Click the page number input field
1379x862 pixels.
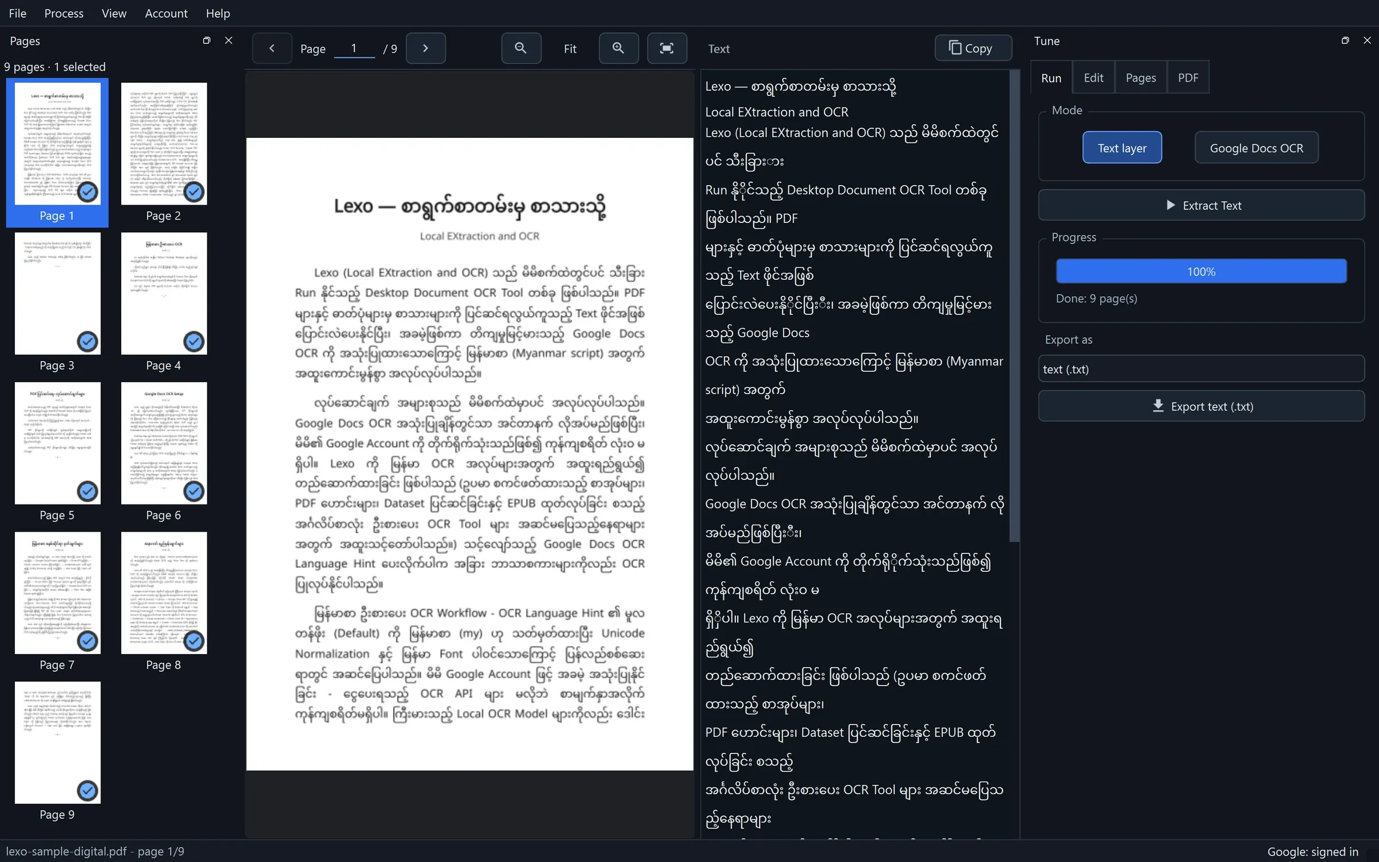click(355, 48)
